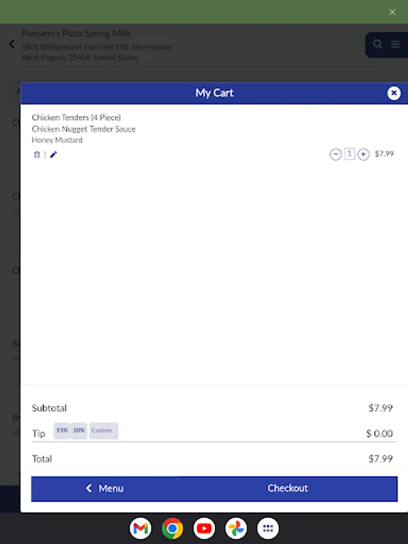Open the search icon in header
This screenshot has height=544, width=408.
coord(378,44)
